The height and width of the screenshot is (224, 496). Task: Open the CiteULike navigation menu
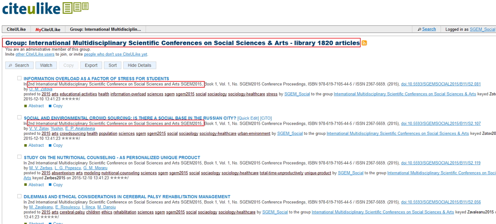point(16,29)
